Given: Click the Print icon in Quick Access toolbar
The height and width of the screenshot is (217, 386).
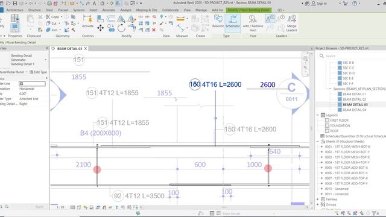Looking at the screenshot, I should [49, 3].
